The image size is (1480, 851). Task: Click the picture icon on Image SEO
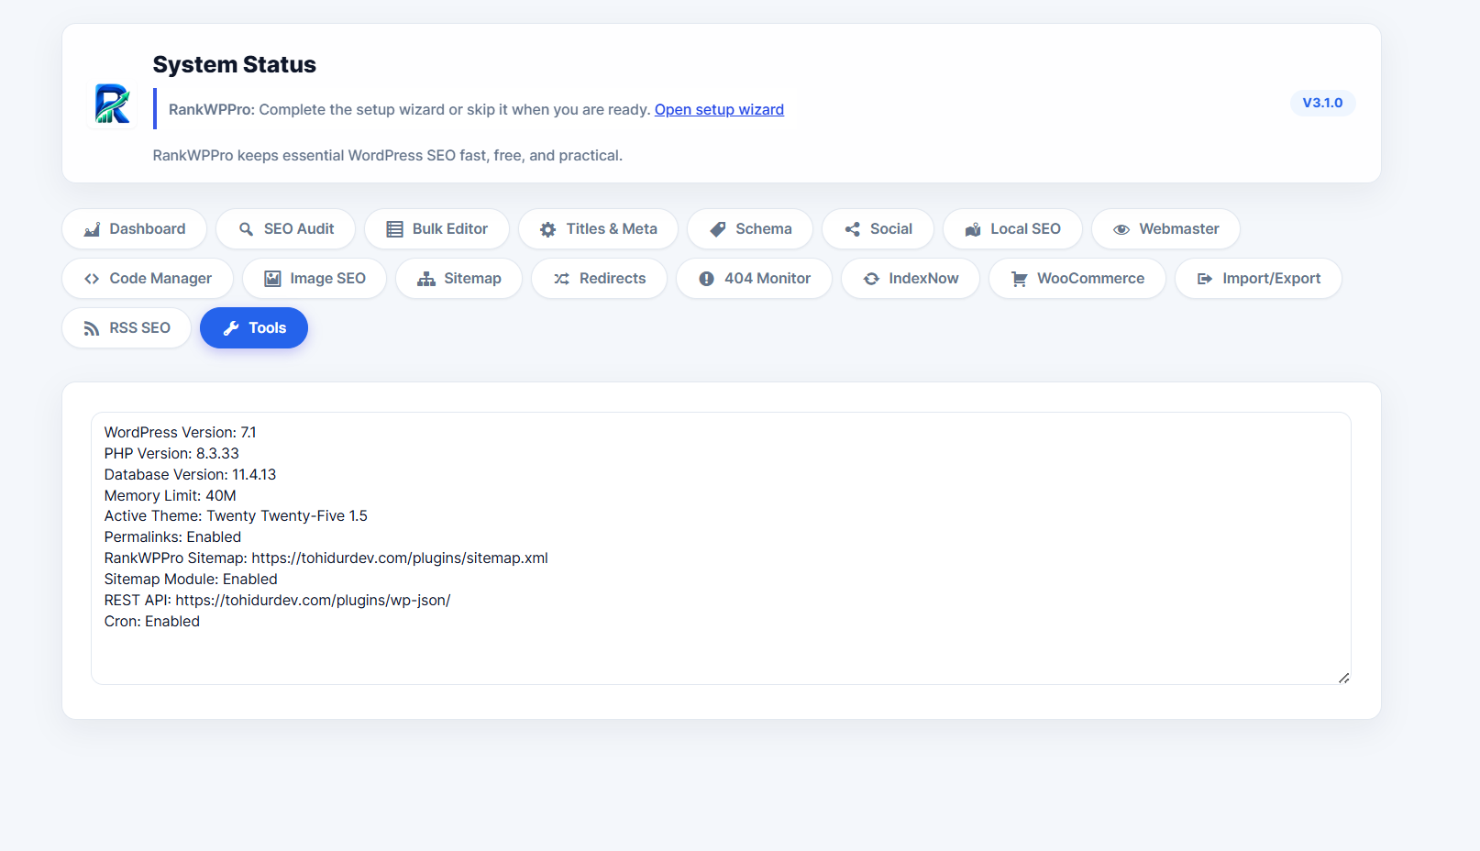272,279
